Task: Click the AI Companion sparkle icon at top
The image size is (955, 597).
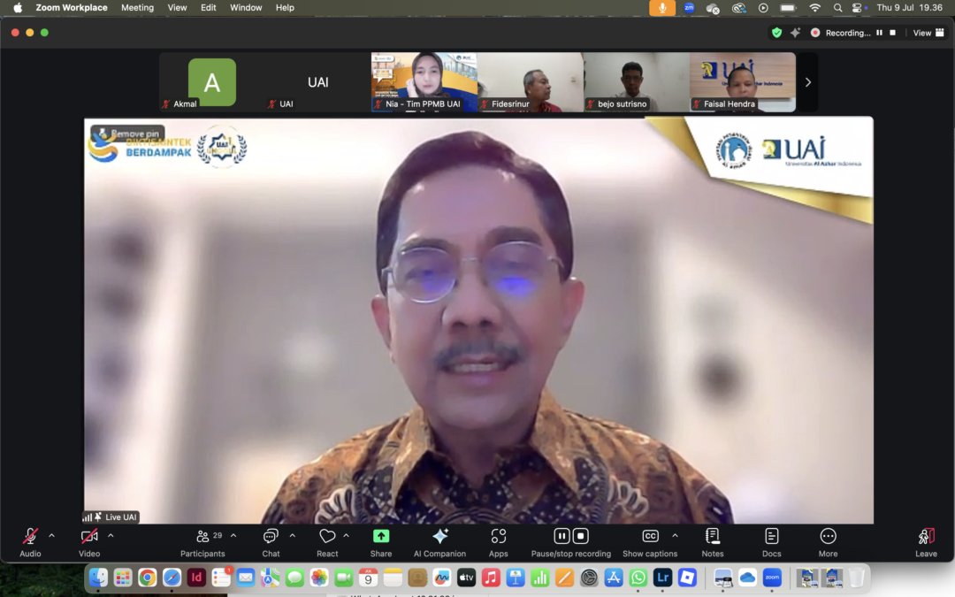Action: click(x=796, y=33)
